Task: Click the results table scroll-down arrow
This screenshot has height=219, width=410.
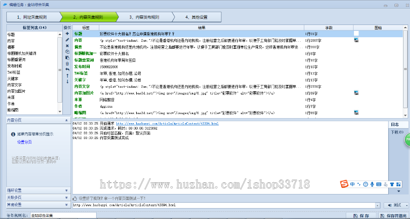Action: tap(405, 115)
